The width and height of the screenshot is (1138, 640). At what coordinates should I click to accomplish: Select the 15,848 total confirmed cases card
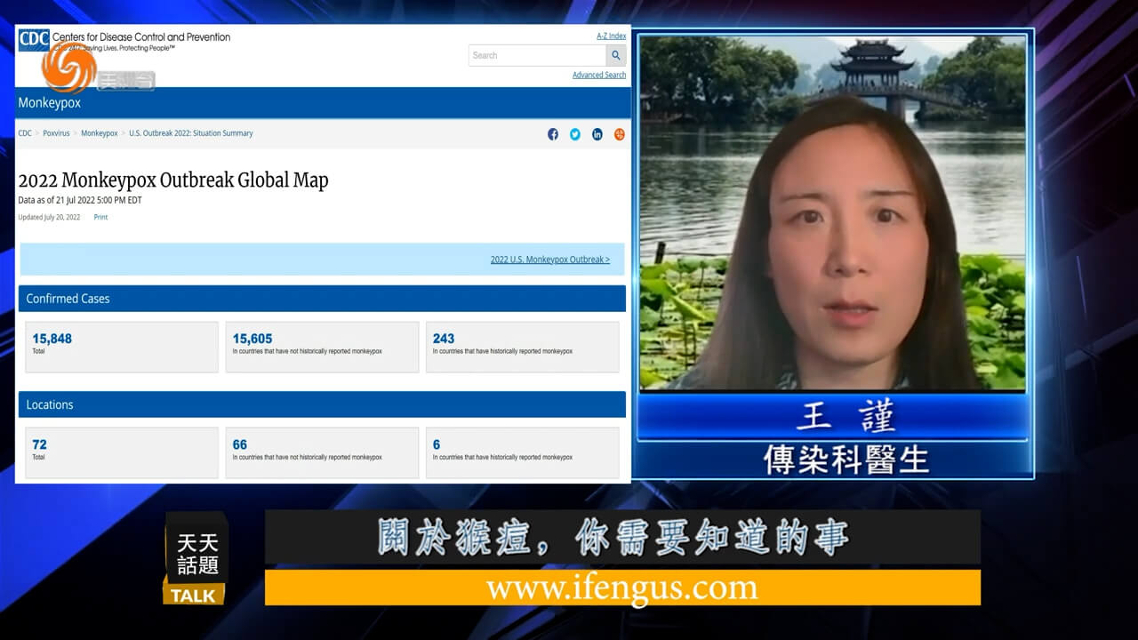click(121, 347)
